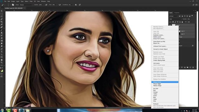Open the Opacity slider dropdown in options bar
Screen dimensions: 199x112
pos(43,5)
